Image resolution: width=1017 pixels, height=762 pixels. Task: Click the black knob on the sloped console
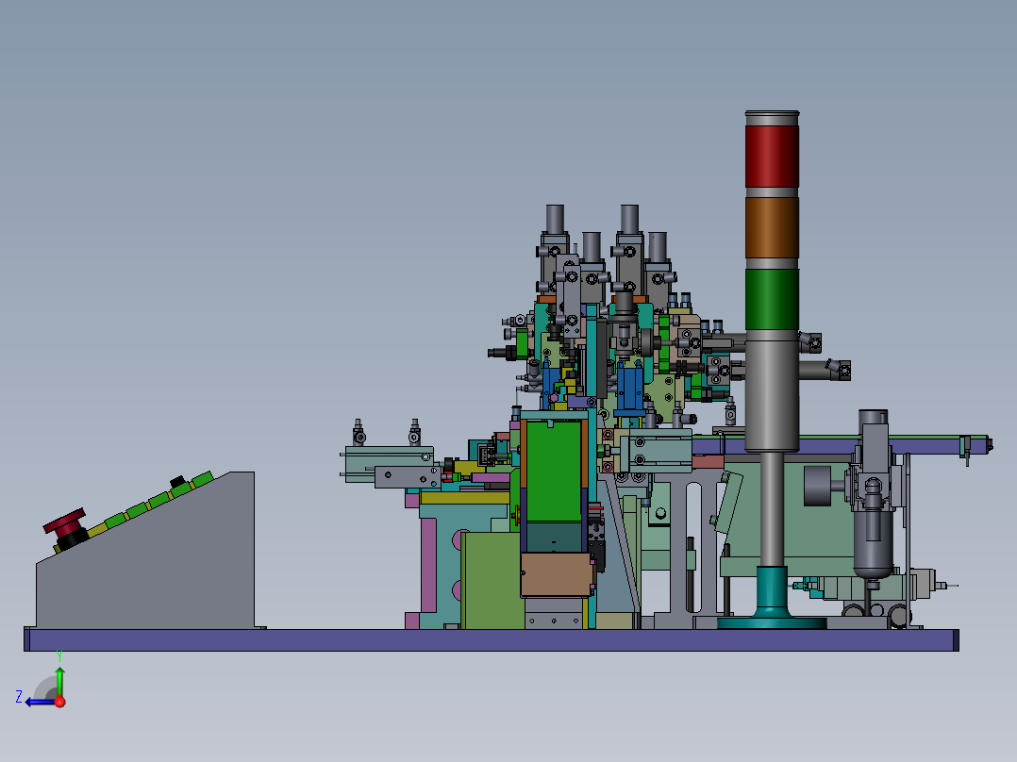click(x=177, y=482)
